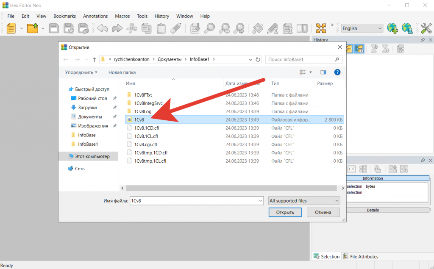Open the Упорядочить dropdown in dialog
This screenshot has height=269, width=434.
point(81,72)
